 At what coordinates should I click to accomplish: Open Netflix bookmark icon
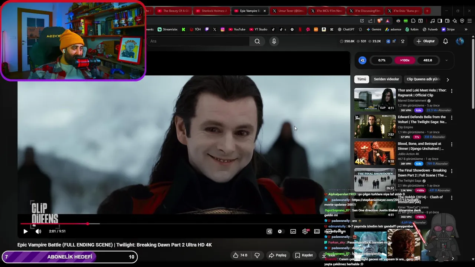point(300,30)
